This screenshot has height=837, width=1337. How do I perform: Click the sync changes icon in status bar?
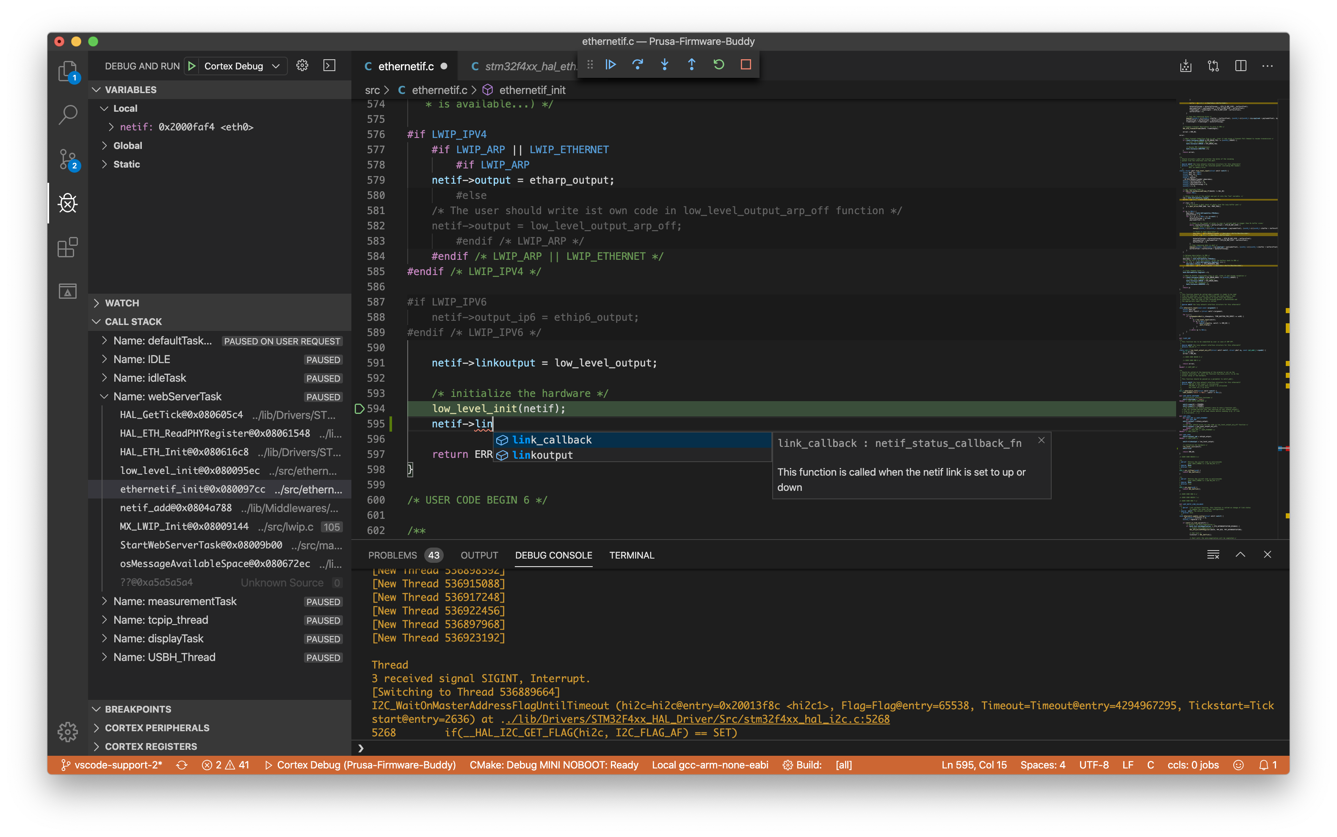coord(182,765)
